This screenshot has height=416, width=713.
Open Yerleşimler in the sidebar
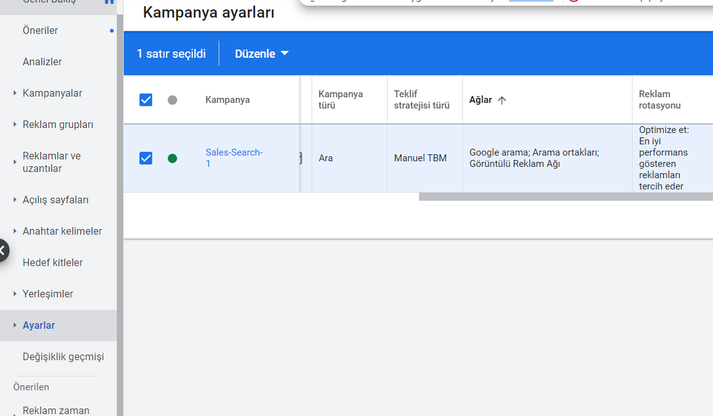(48, 294)
